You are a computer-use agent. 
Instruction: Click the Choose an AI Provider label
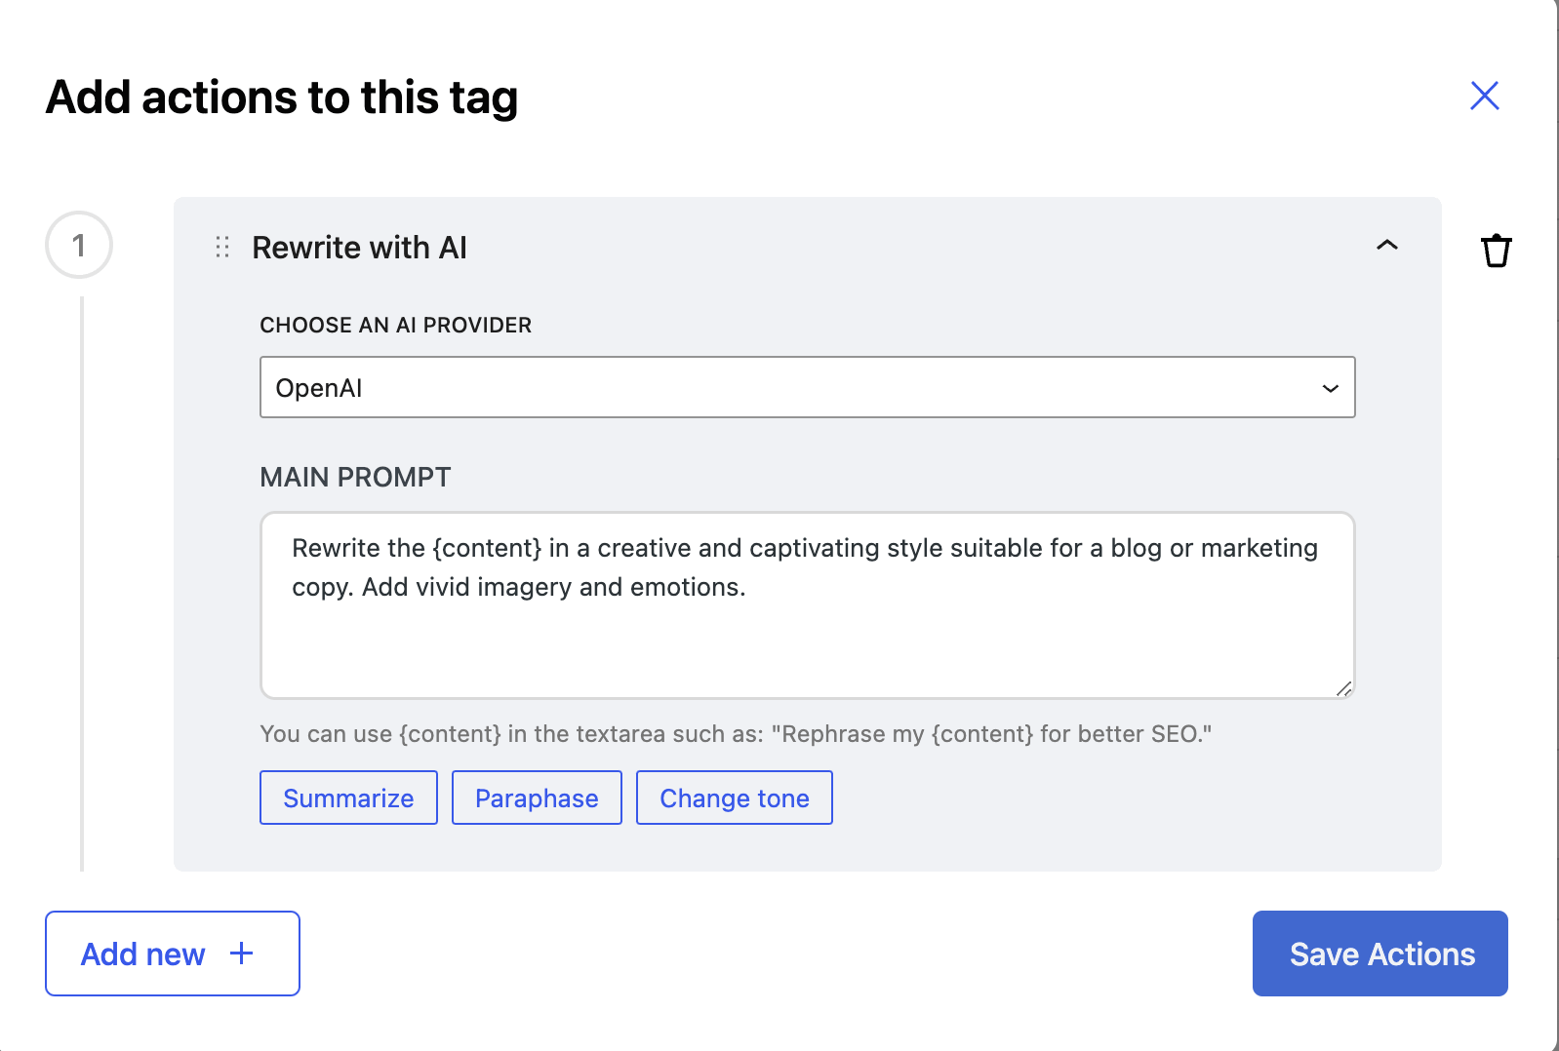pyautogui.click(x=395, y=326)
